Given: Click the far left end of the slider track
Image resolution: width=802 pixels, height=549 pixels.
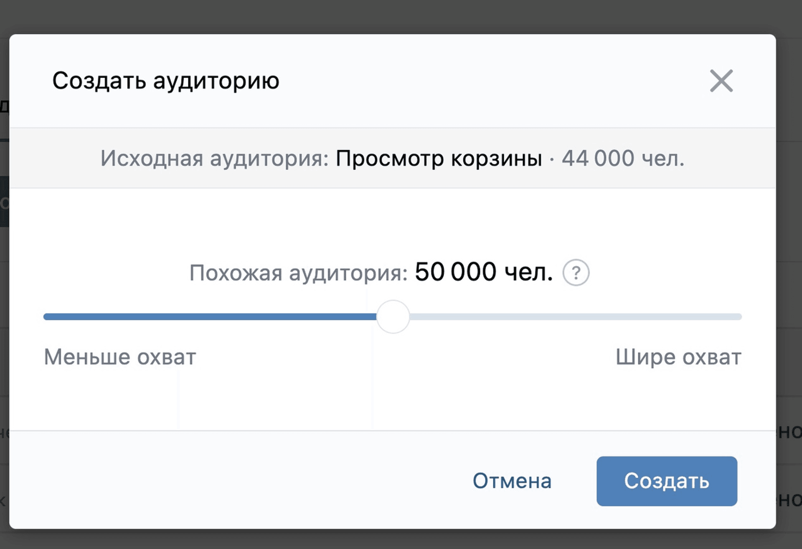Looking at the screenshot, I should (x=46, y=316).
